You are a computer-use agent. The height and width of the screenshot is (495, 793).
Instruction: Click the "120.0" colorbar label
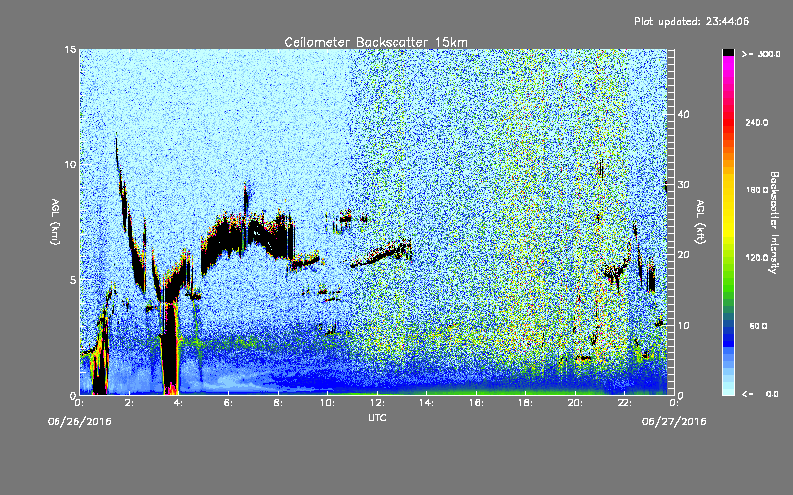coord(757,257)
